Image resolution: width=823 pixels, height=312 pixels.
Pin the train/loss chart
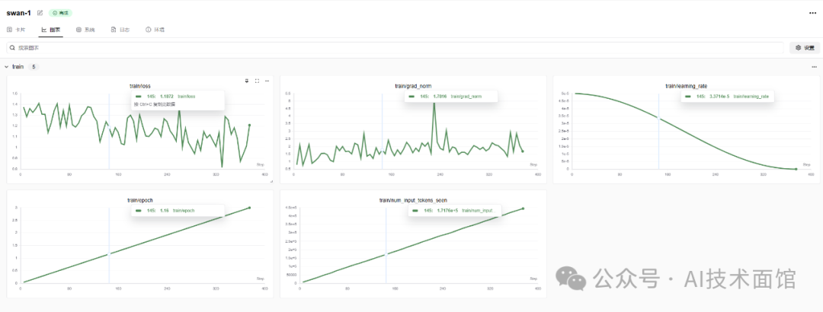click(x=246, y=81)
